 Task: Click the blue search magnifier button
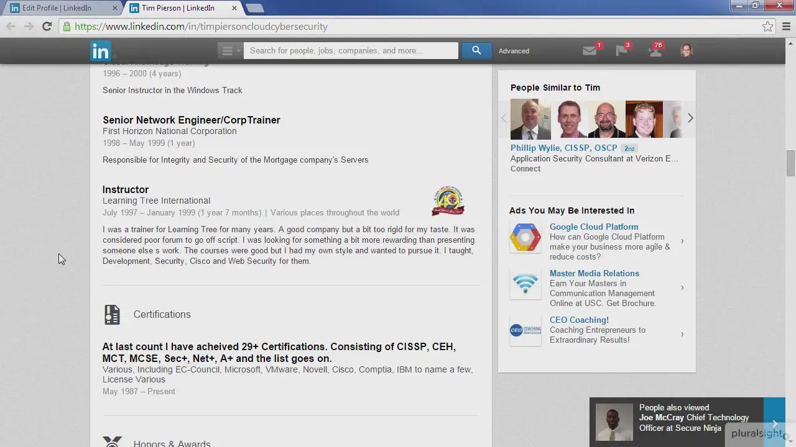point(476,50)
